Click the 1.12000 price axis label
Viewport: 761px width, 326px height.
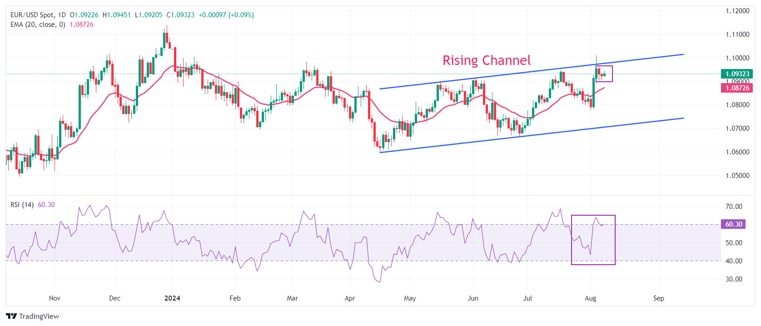point(737,11)
